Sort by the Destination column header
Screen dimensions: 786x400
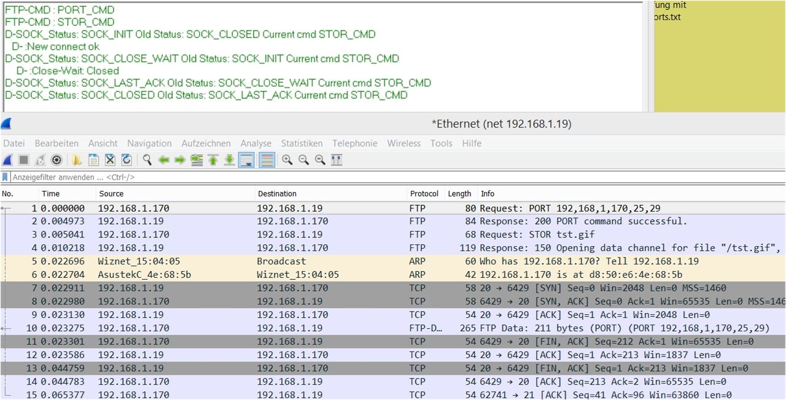coord(331,193)
